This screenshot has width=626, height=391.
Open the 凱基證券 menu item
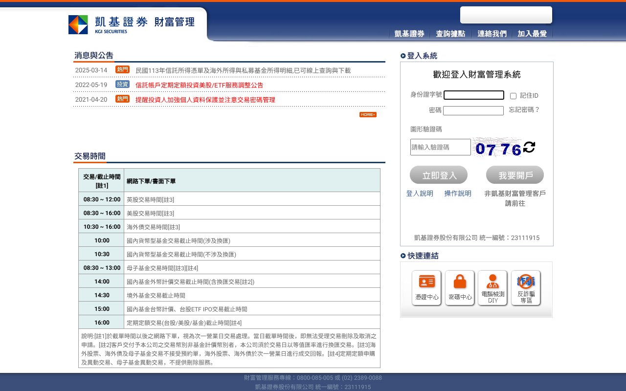[408, 33]
